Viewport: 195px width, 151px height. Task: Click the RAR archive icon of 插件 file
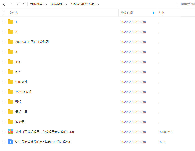(x=10, y=132)
